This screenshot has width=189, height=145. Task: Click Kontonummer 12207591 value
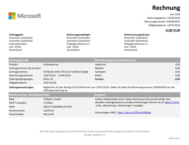(49, 111)
